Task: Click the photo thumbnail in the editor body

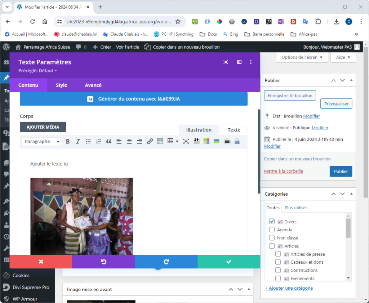Action: click(x=81, y=216)
